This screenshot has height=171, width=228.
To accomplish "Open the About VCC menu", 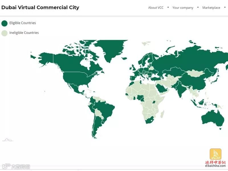I will pos(156,8).
